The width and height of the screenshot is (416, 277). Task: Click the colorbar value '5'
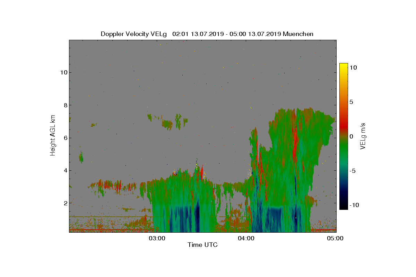click(x=351, y=102)
